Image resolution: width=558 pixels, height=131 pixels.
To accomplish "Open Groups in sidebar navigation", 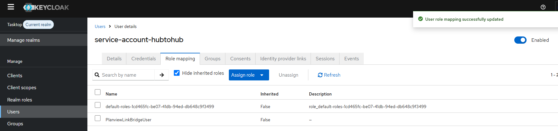I will pyautogui.click(x=44, y=124).
